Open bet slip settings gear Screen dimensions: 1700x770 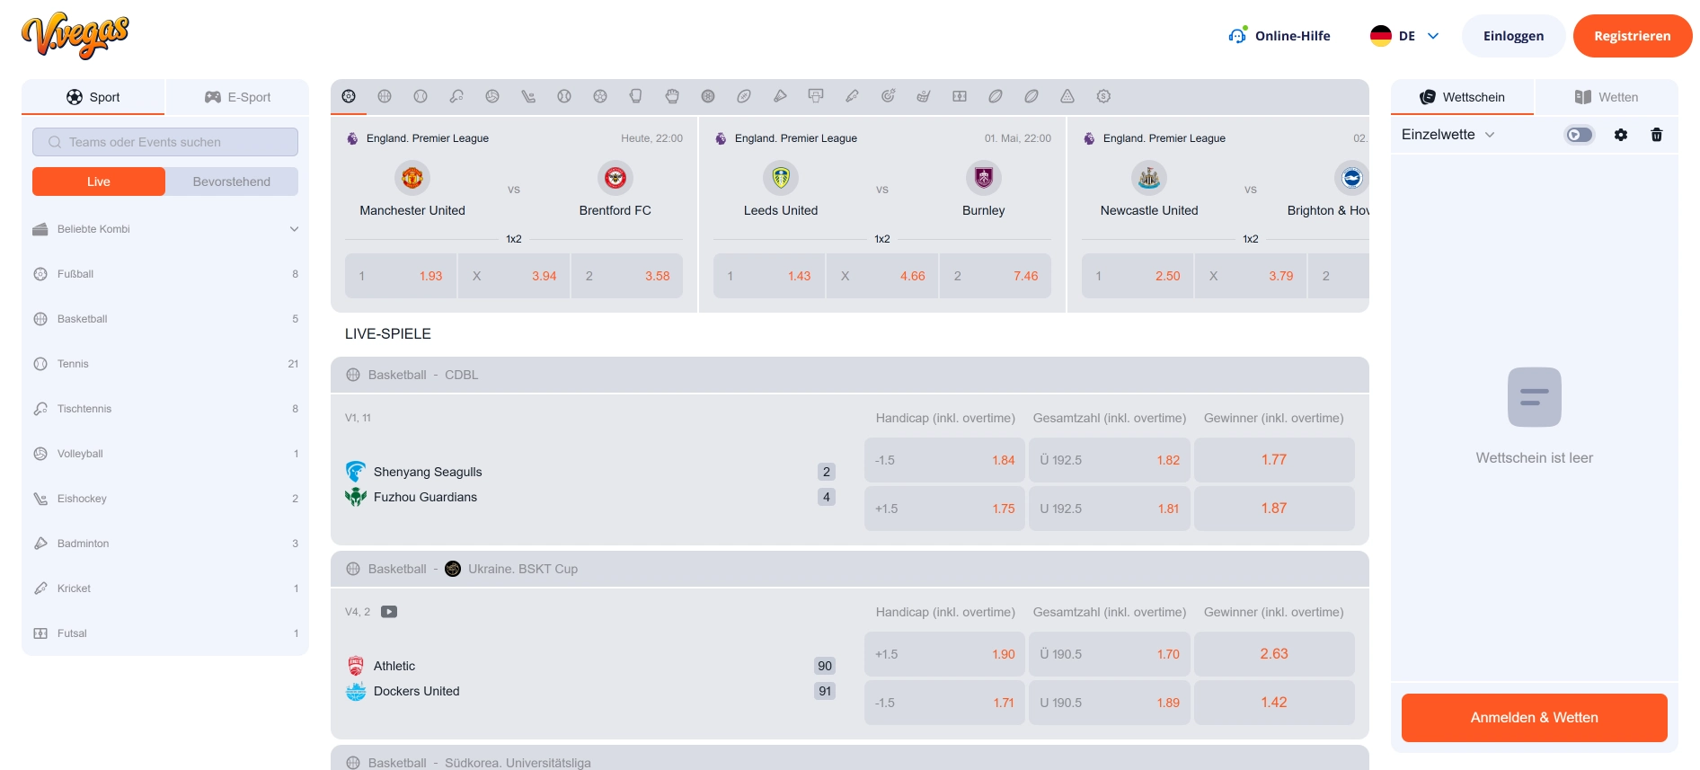[x=1621, y=135]
